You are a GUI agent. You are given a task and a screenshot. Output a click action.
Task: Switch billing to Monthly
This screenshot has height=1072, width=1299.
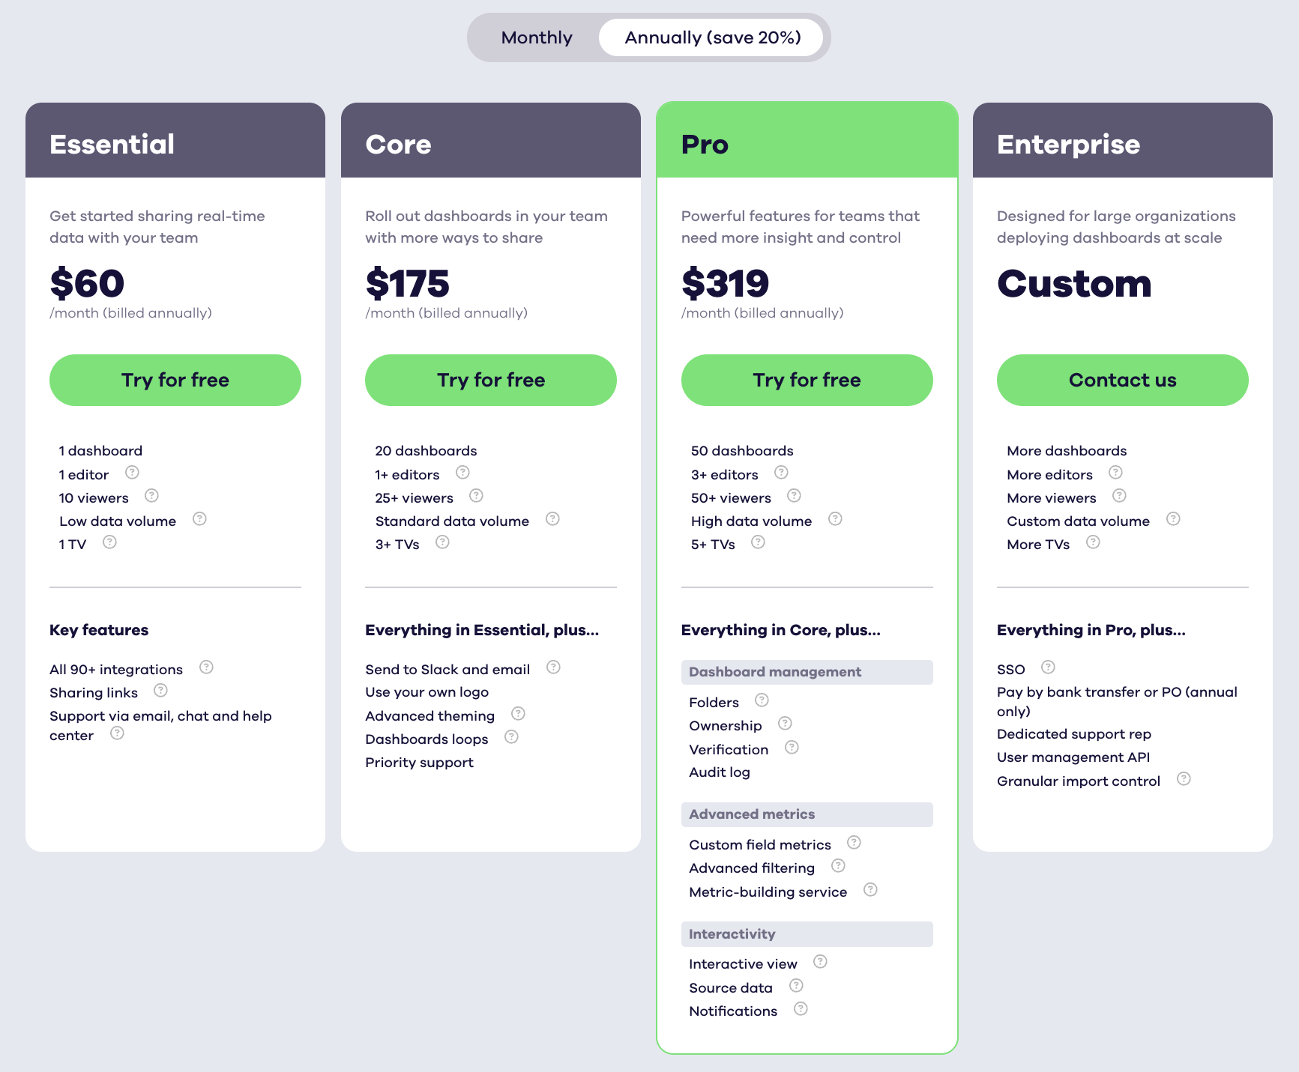click(537, 37)
